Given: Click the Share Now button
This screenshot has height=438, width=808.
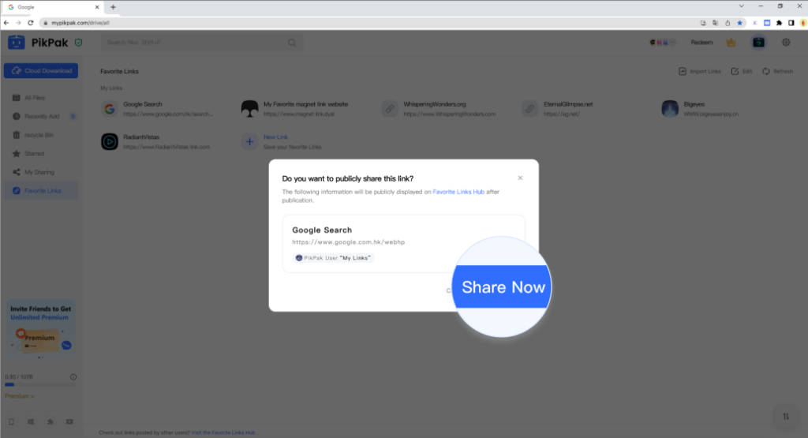Looking at the screenshot, I should (503, 287).
